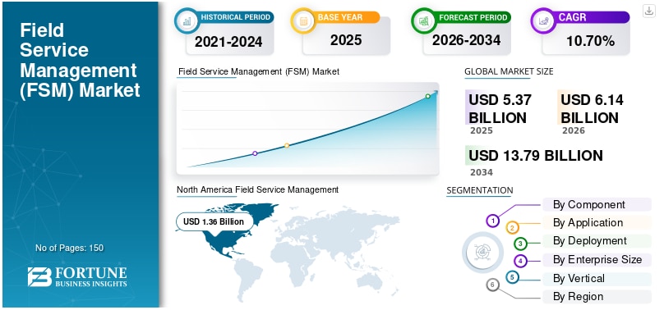The image size is (664, 310).
Task: Click the 2026-2034 value
Action: (x=466, y=40)
